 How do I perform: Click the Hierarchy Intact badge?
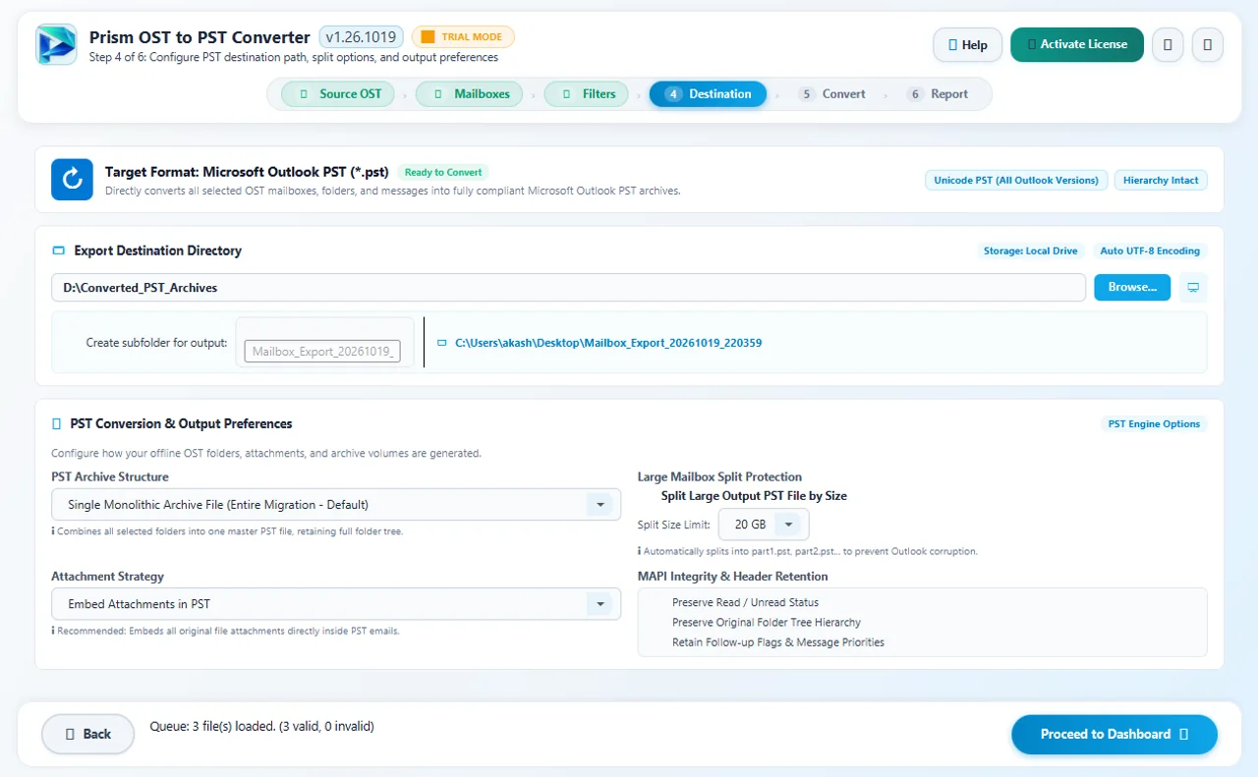coord(1161,181)
